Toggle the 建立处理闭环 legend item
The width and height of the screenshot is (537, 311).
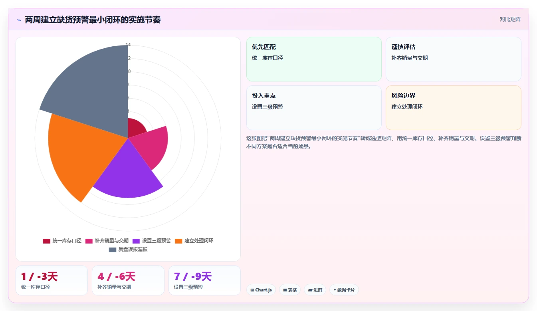(x=194, y=241)
